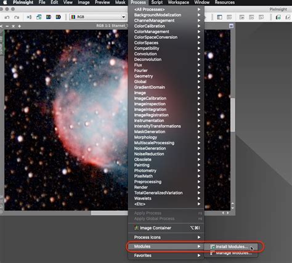Click the minus icon on image window title bar
Screen dimensions: 292x263
pyautogui.click(x=7, y=26)
